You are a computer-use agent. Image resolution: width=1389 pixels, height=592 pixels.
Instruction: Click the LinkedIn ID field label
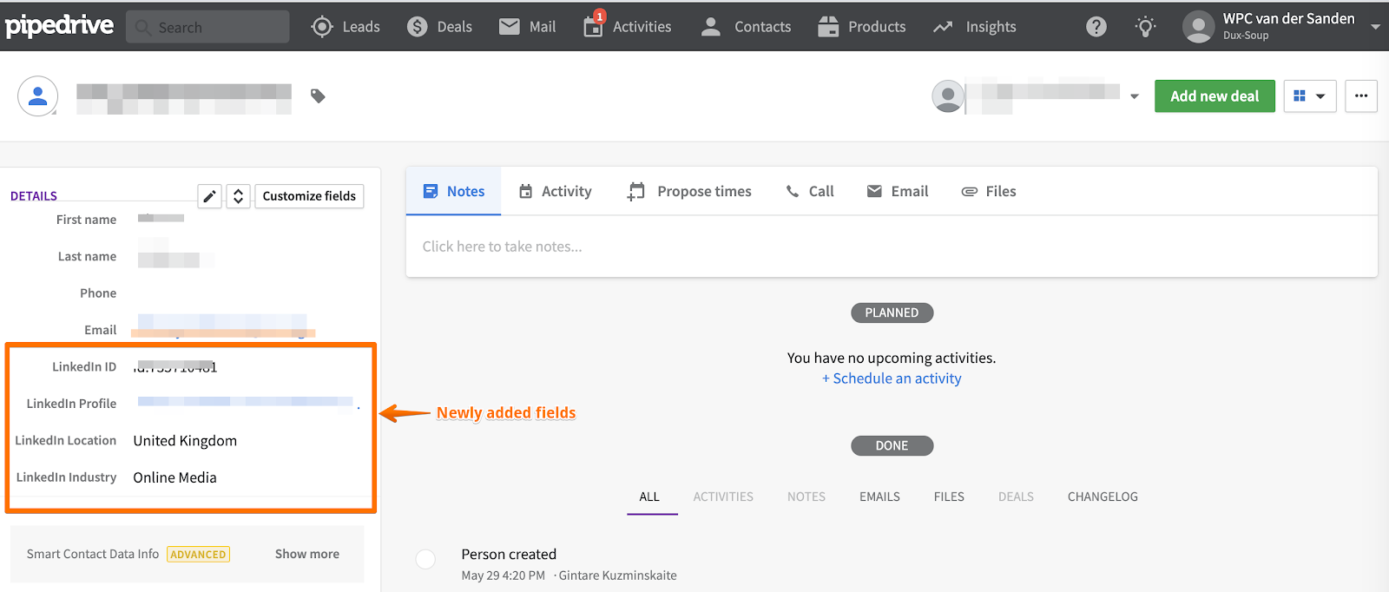(84, 367)
